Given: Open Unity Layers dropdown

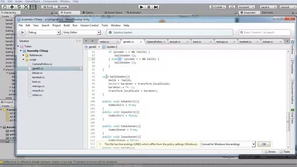Looking at the screenshot, I should coord(268,7).
